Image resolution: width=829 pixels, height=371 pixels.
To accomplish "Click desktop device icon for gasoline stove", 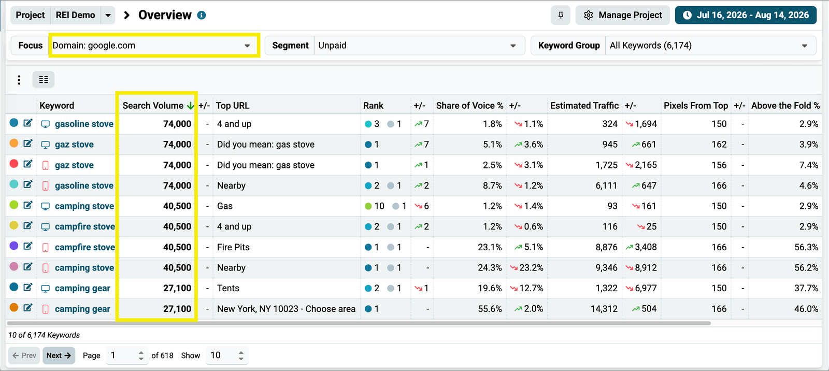I will 46,124.
